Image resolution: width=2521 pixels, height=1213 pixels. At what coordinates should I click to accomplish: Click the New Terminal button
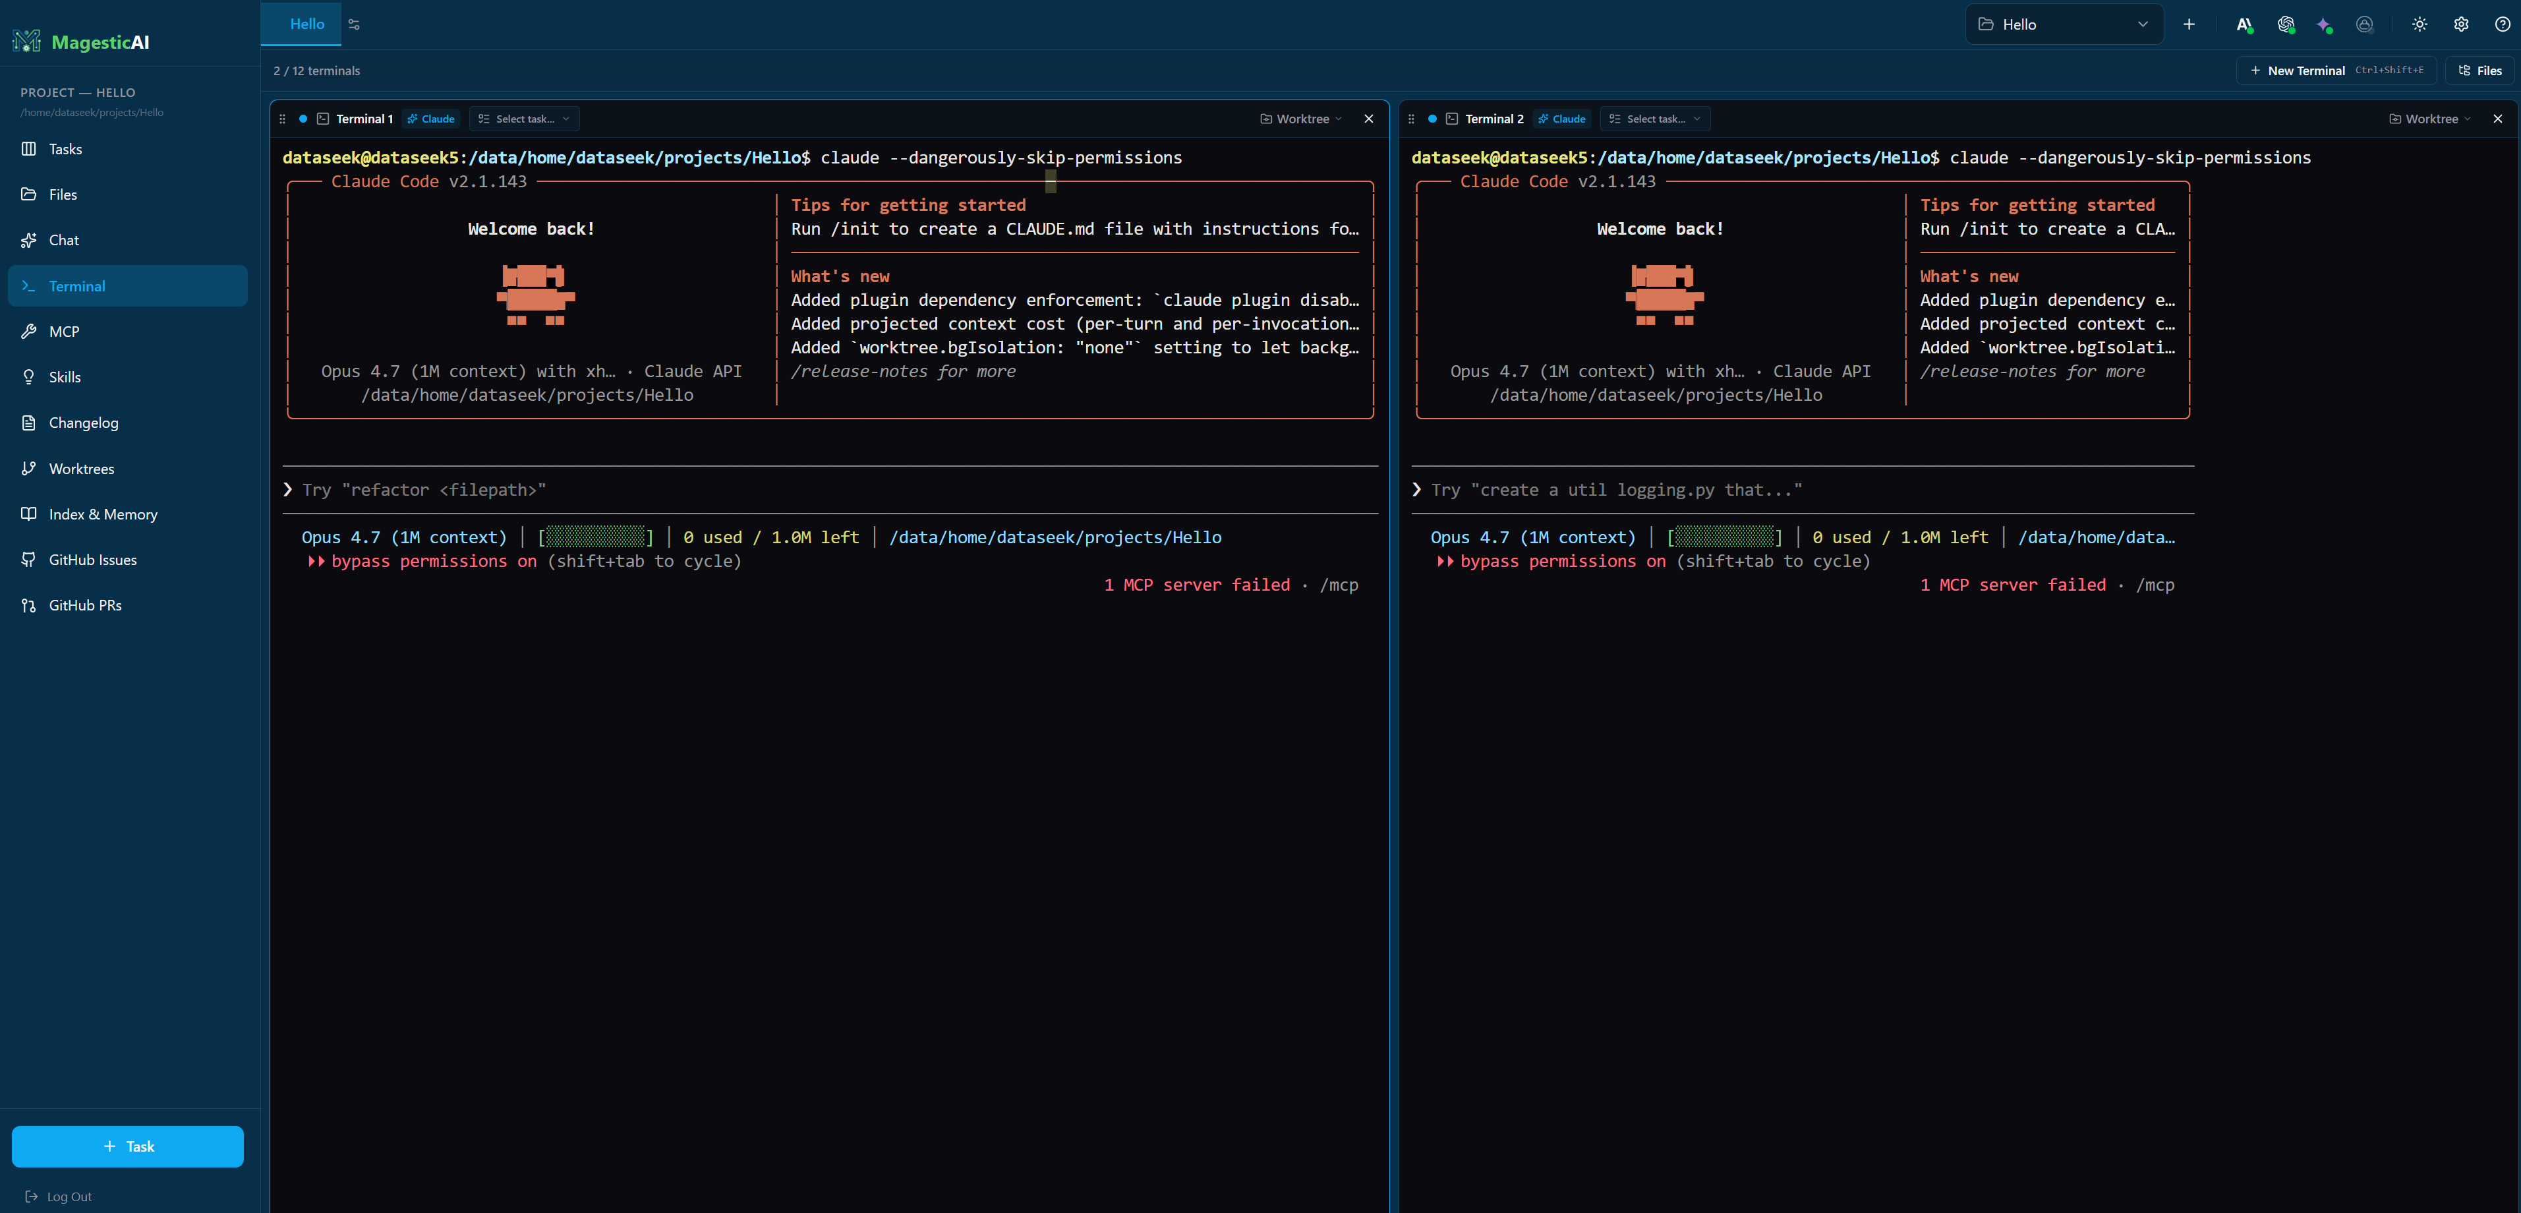(2335, 71)
